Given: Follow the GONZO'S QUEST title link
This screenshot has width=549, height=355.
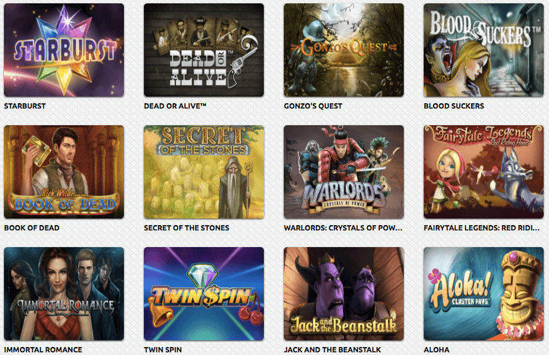Looking at the screenshot, I should (x=313, y=106).
